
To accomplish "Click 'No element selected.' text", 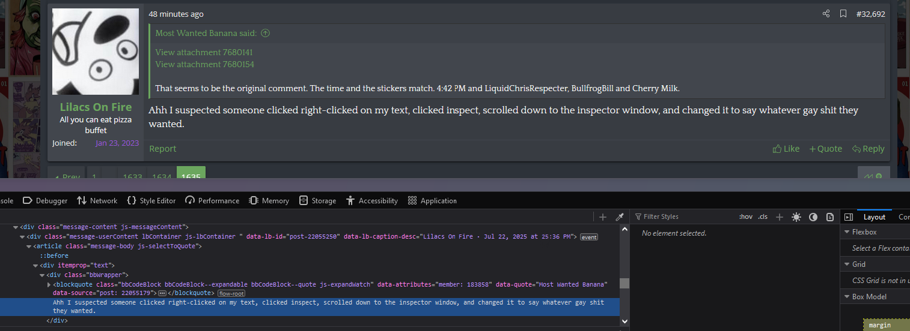I will [674, 233].
